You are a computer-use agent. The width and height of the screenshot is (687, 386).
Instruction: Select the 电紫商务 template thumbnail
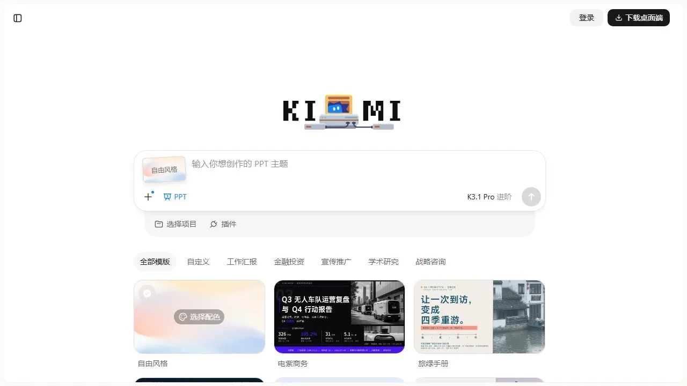(339, 317)
